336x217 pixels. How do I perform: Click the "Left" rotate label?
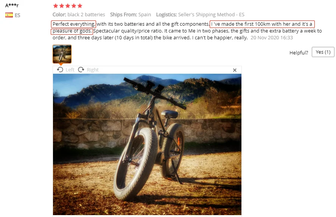[70, 70]
